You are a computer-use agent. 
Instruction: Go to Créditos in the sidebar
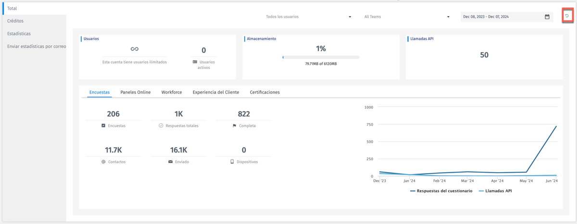point(15,21)
